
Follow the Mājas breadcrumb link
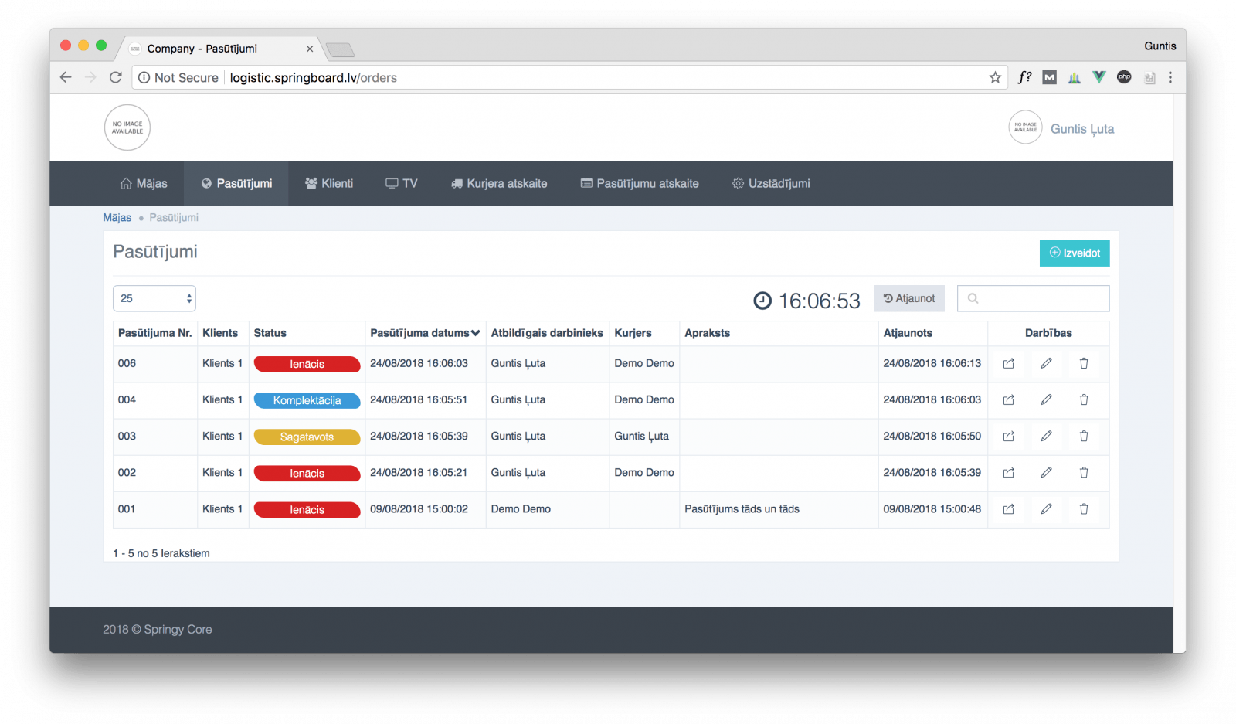coord(117,218)
